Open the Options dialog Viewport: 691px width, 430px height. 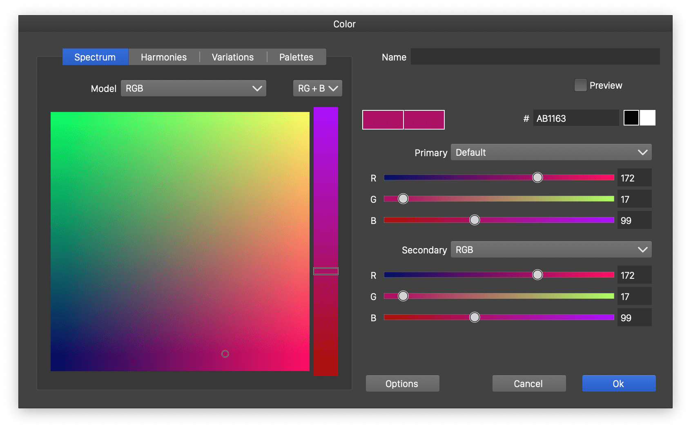(x=402, y=383)
